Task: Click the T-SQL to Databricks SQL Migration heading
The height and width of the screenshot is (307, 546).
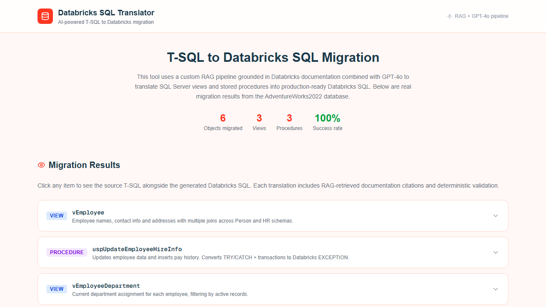Action: [273, 57]
